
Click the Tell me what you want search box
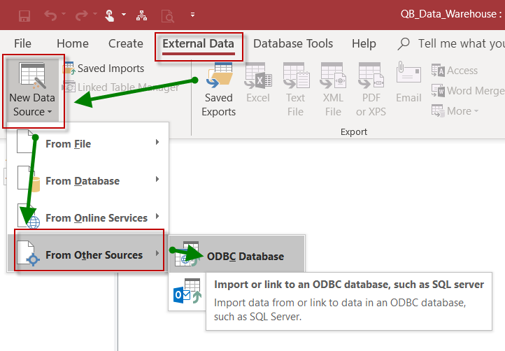coord(461,43)
